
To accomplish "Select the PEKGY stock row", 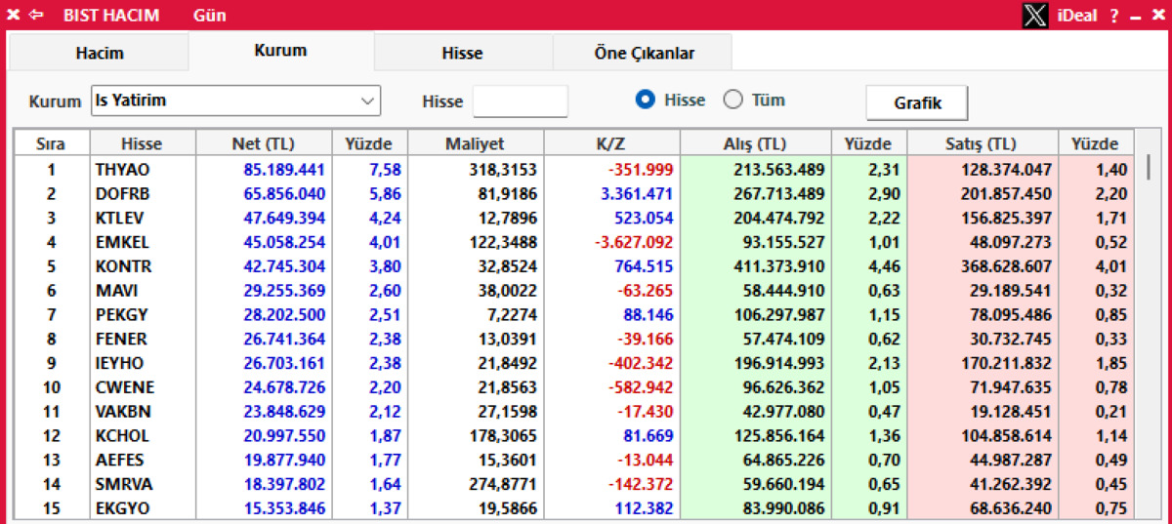I will pos(574,315).
